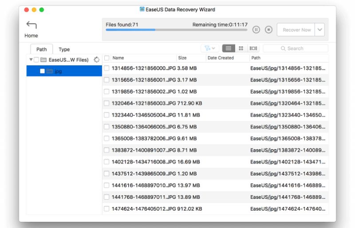Switch to grid thumbnail view
Image resolution: width=355 pixels, height=228 pixels.
(241, 48)
